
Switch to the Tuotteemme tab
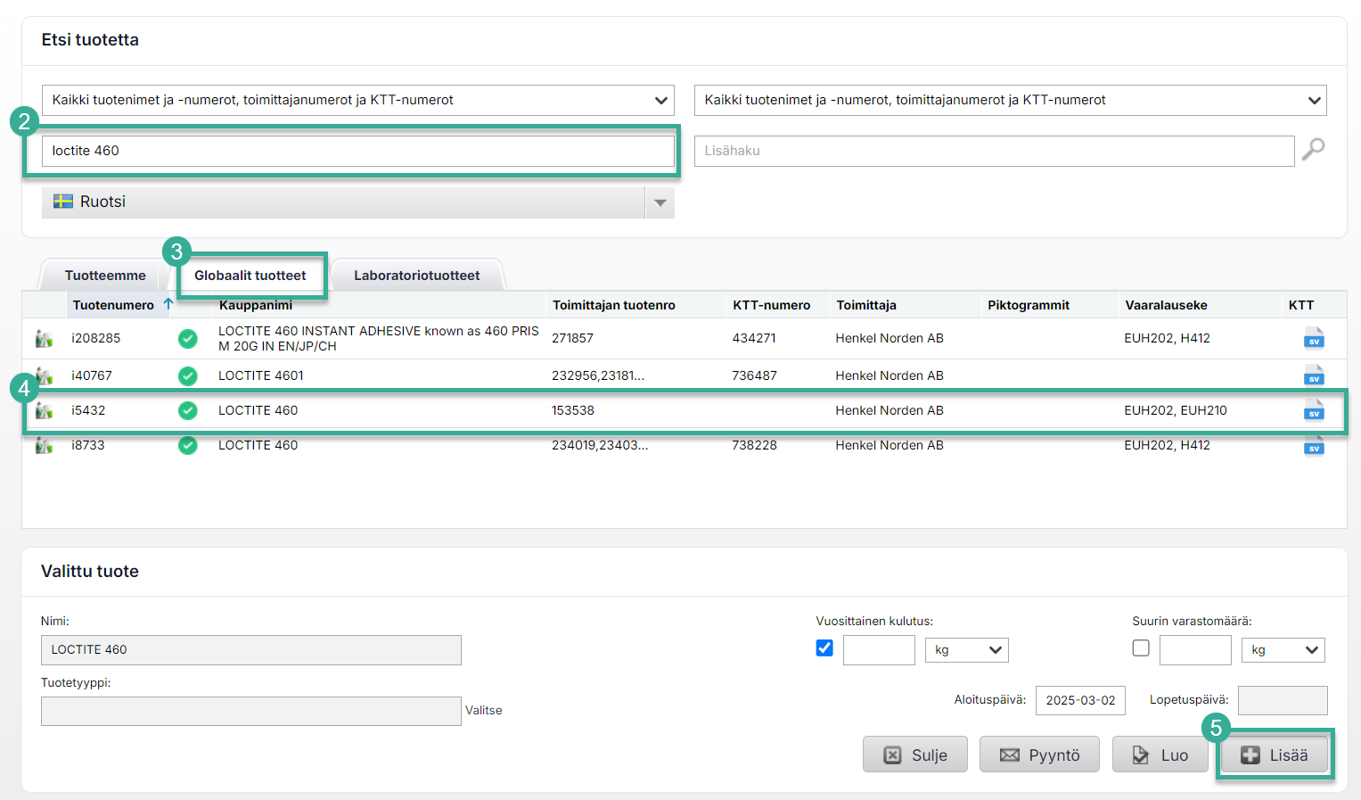(105, 276)
